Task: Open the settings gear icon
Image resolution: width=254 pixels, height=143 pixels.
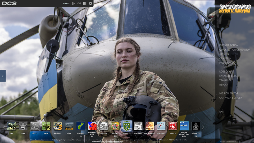Action: (90, 3)
